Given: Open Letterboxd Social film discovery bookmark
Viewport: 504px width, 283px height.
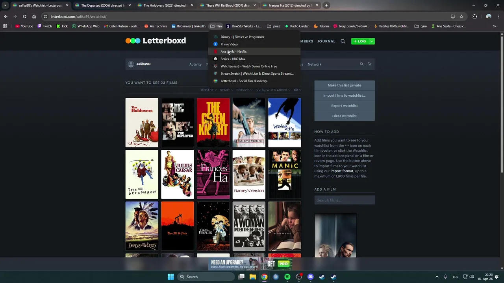Looking at the screenshot, I should click(x=254, y=81).
